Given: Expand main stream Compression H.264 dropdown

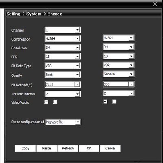Looking at the screenshot, I should 63,38.
